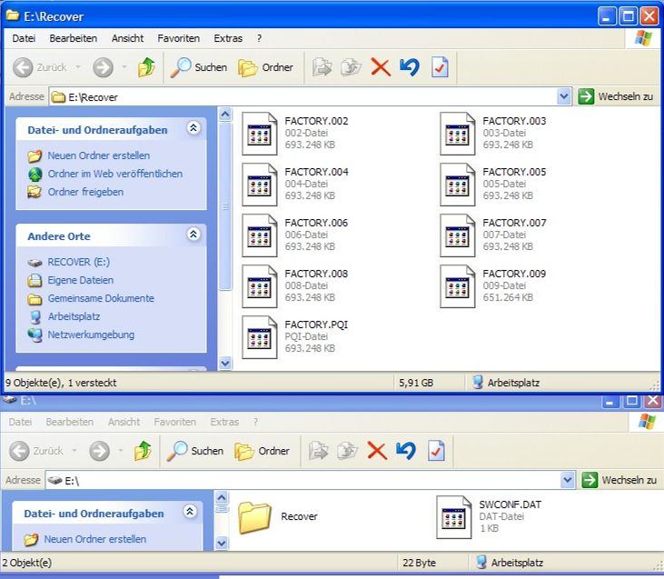
Task: Select FACTORY.PQI file icon
Action: click(x=260, y=337)
